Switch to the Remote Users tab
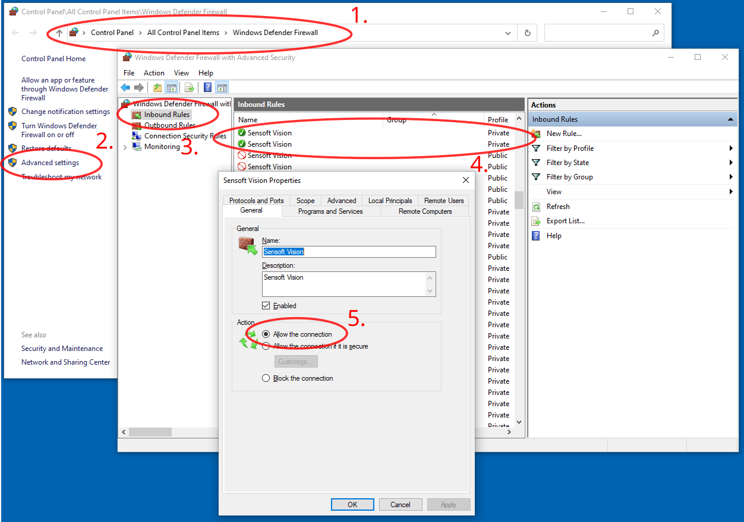 tap(444, 201)
